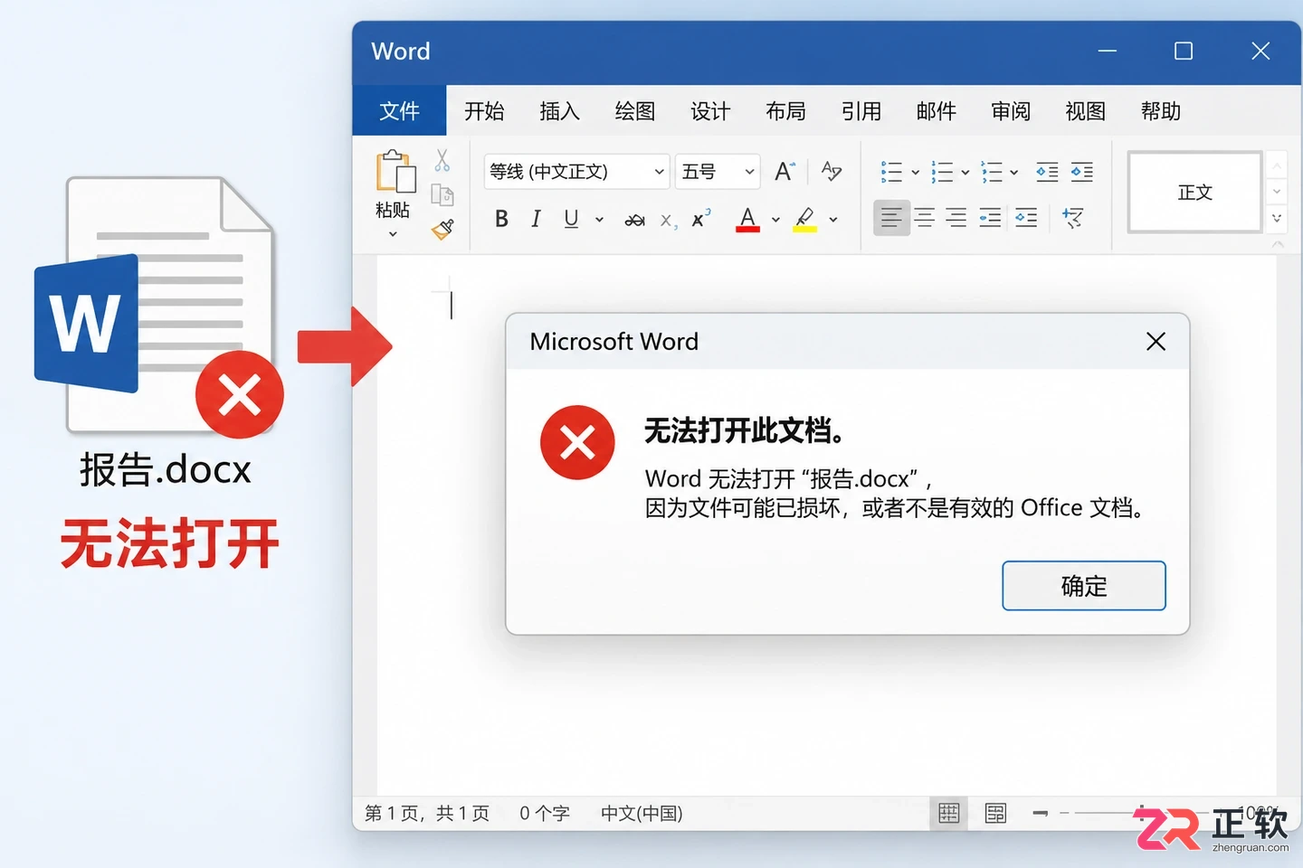This screenshot has width=1303, height=868.
Task: Expand the Multilevel list dropdown arrow
Action: click(1014, 172)
